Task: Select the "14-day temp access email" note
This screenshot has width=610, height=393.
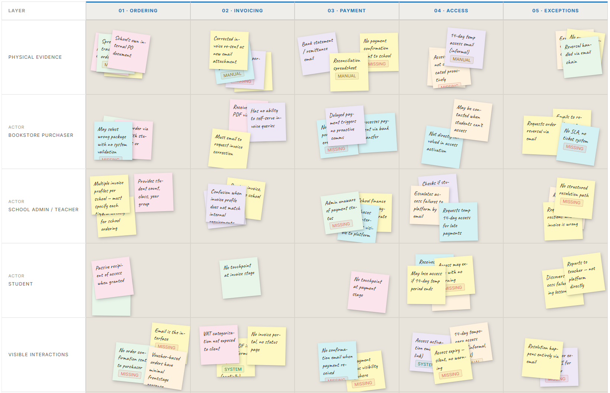Action: coord(465,48)
